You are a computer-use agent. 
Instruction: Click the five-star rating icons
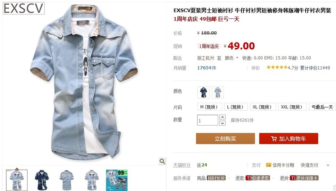coord(277,67)
